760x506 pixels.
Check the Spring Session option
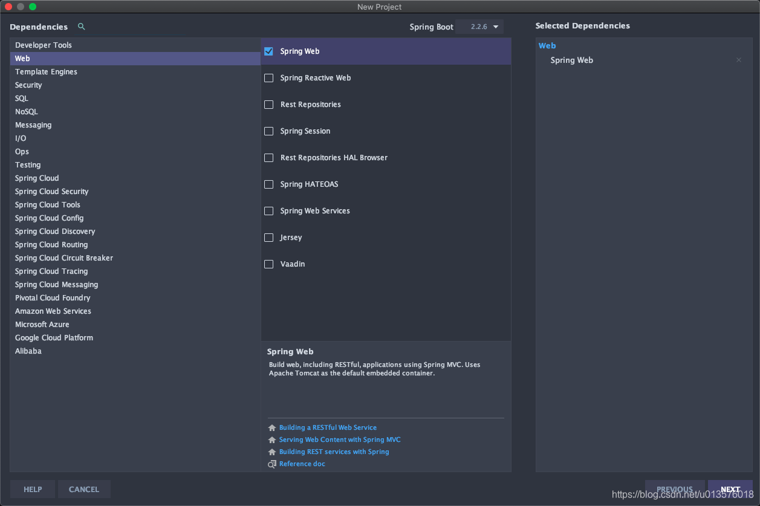[269, 131]
